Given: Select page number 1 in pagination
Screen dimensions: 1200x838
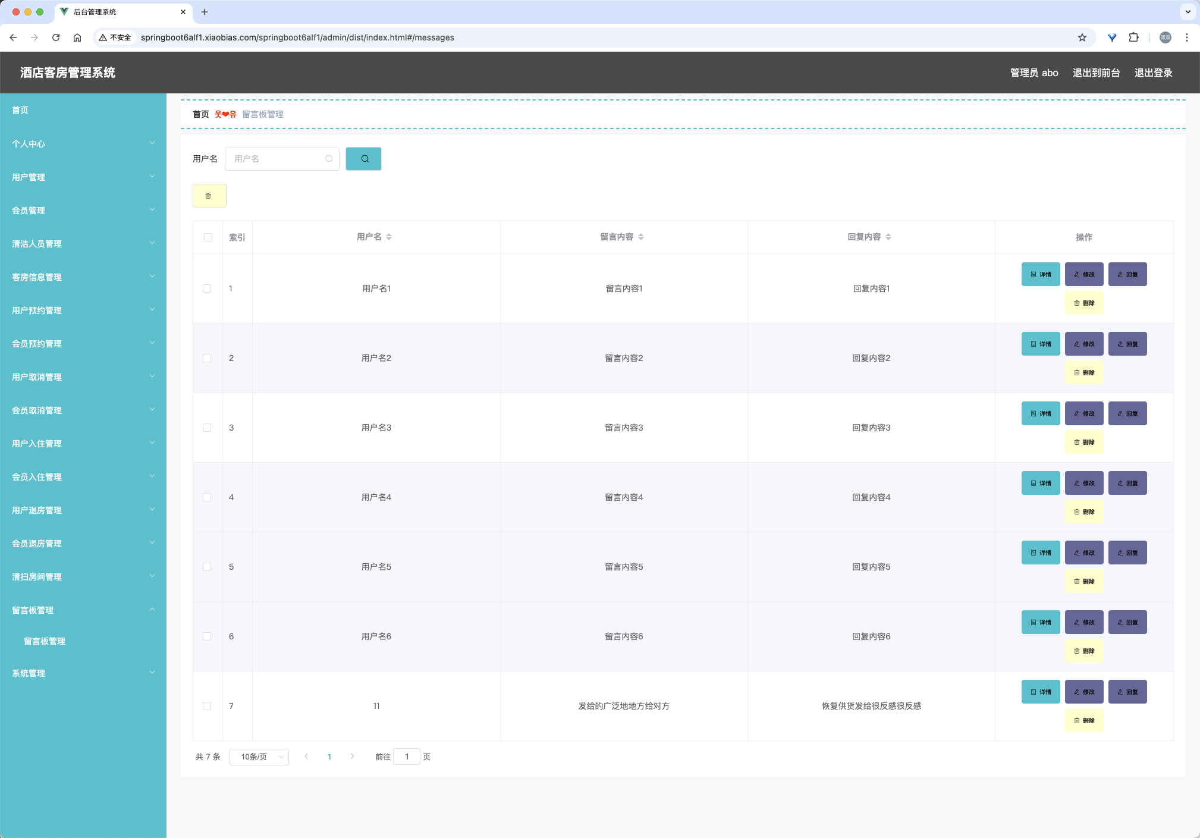Looking at the screenshot, I should 329,757.
